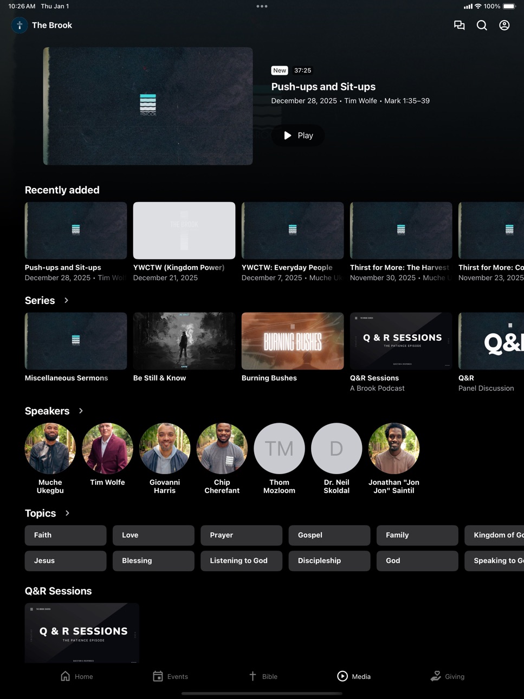Open the featured Push-ups and Sit-ups thumbnail
The image size is (524, 699).
148,106
